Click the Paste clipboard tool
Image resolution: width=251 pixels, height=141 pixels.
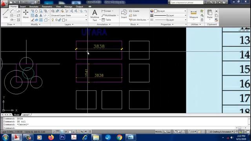click(209, 14)
